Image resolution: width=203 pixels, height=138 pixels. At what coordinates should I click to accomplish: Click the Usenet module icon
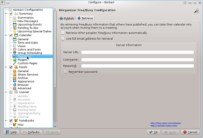(x=16, y=92)
